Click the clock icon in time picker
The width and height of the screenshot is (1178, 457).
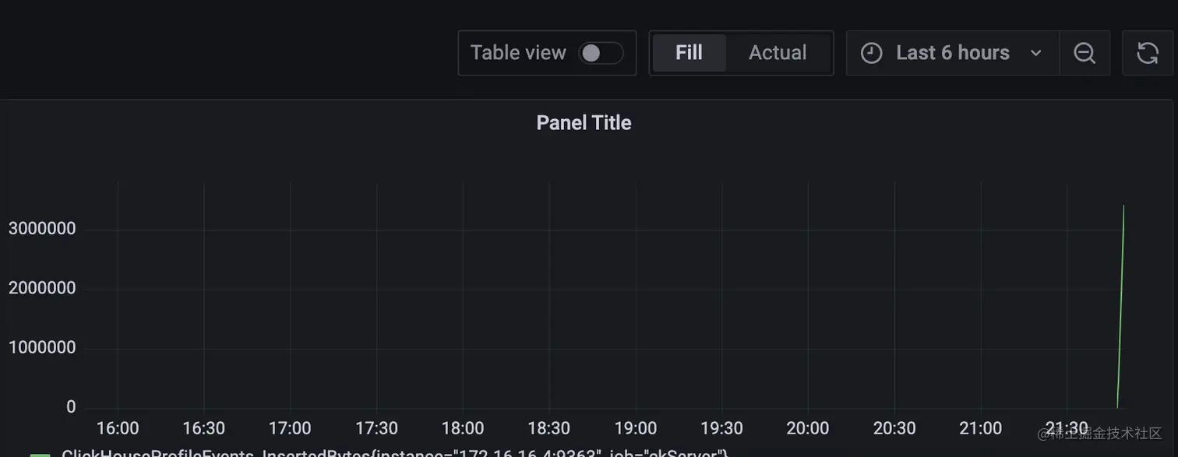(x=871, y=53)
